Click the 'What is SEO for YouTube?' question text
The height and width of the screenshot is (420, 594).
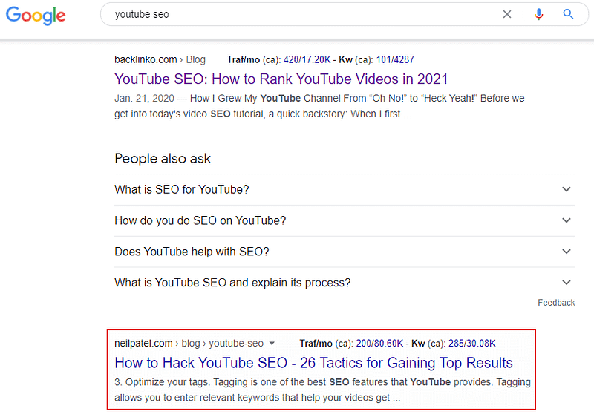pyautogui.click(x=182, y=189)
